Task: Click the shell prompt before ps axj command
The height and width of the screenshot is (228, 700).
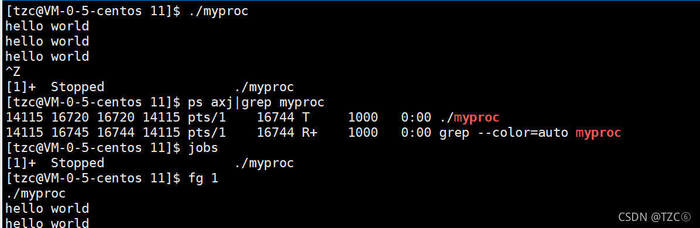Action: (93, 102)
